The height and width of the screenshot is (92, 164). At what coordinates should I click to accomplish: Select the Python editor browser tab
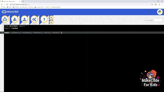(11, 2)
